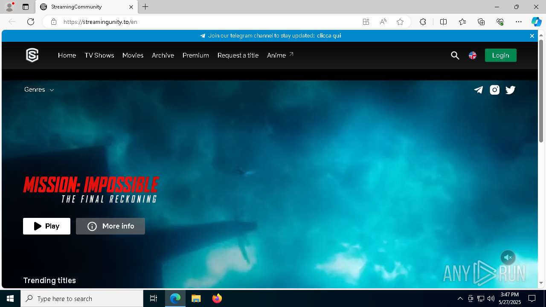Open the Movies section
Screen dimensions: 546x307
coord(133,55)
